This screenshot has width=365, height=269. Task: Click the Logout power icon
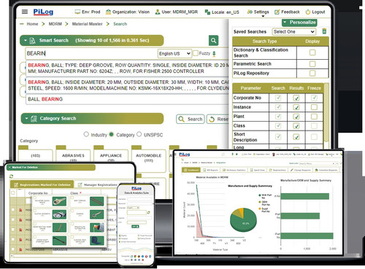click(x=308, y=12)
